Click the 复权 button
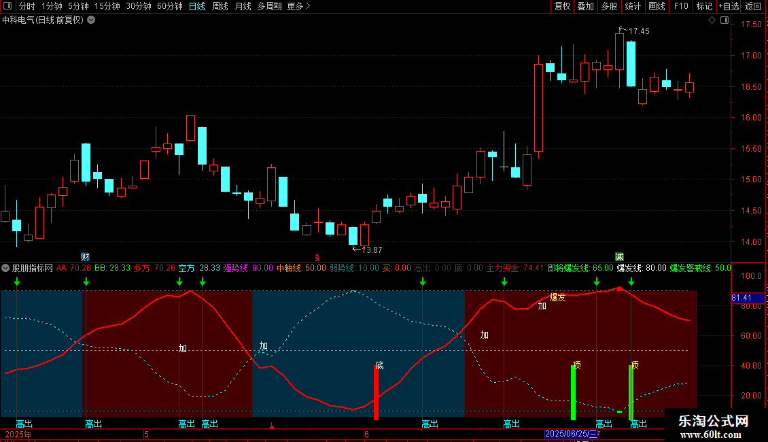Image resolution: width=768 pixels, height=442 pixels. pos(562,6)
